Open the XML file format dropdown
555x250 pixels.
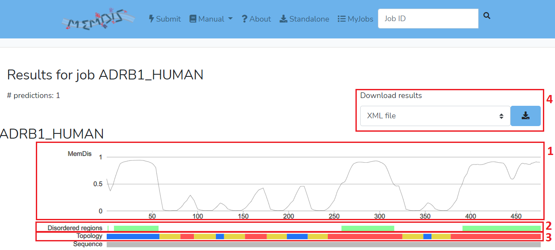pos(435,116)
